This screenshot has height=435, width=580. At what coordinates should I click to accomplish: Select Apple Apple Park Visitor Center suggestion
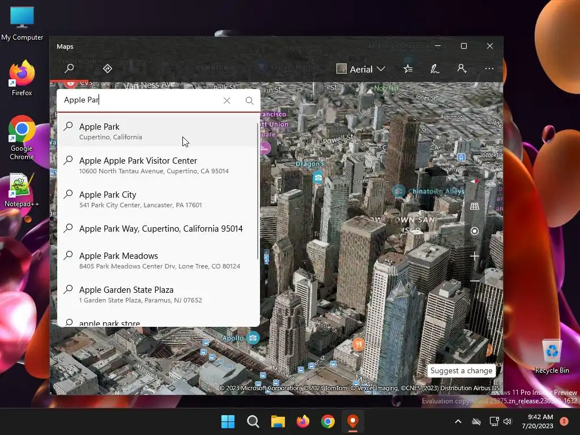pyautogui.click(x=157, y=165)
